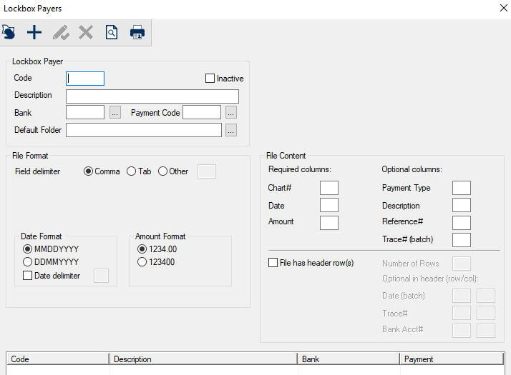
Task: Open Bank lookup browse button
Action: coord(115,113)
